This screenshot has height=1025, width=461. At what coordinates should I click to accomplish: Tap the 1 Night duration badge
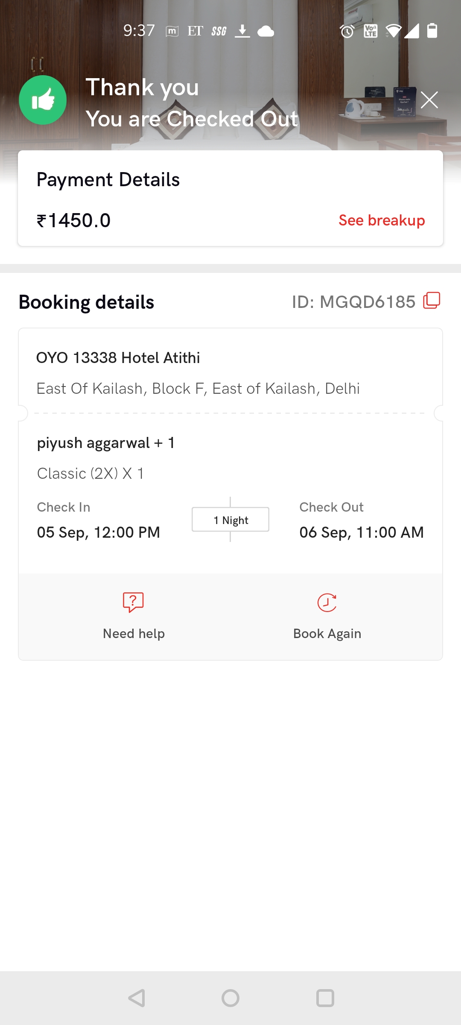pyautogui.click(x=230, y=520)
